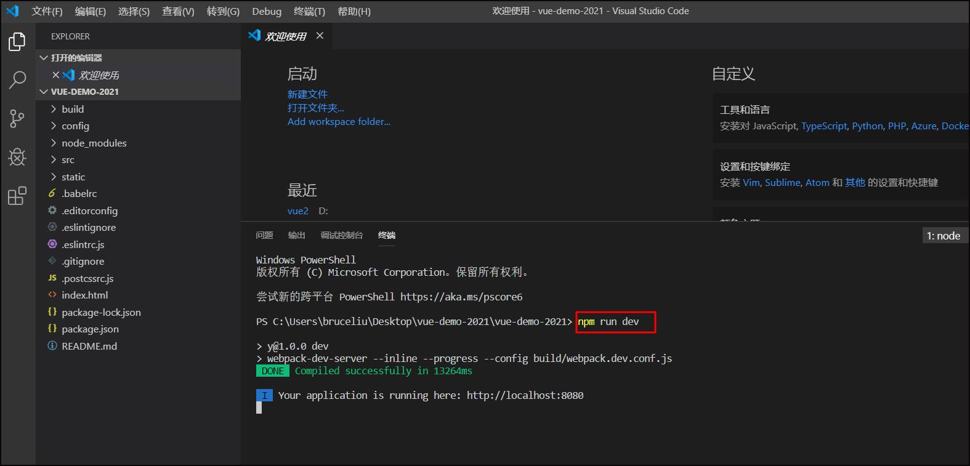The width and height of the screenshot is (970, 466).
Task: Click the 新建文件 link
Action: (x=307, y=94)
